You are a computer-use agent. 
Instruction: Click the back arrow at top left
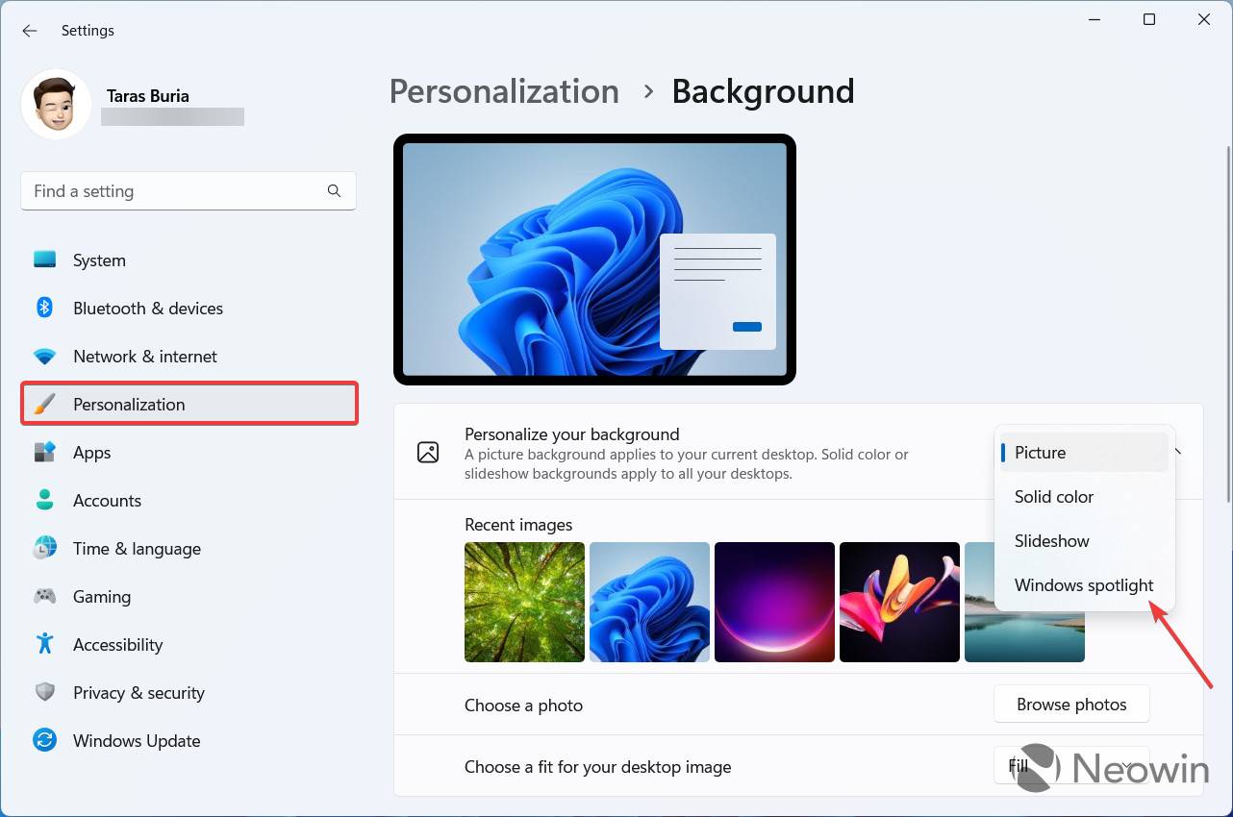(30, 30)
